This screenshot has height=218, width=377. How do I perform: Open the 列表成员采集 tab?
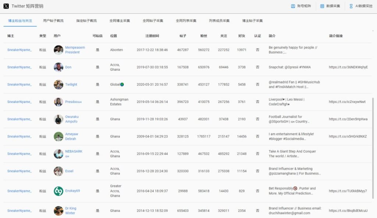pyautogui.click(x=219, y=21)
